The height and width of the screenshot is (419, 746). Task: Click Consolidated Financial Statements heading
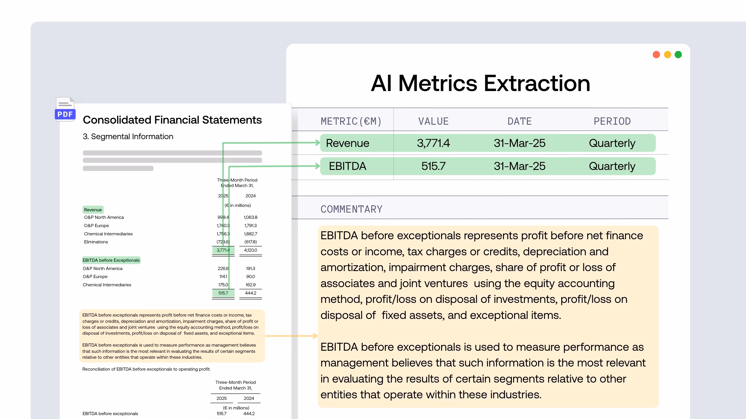(172, 120)
